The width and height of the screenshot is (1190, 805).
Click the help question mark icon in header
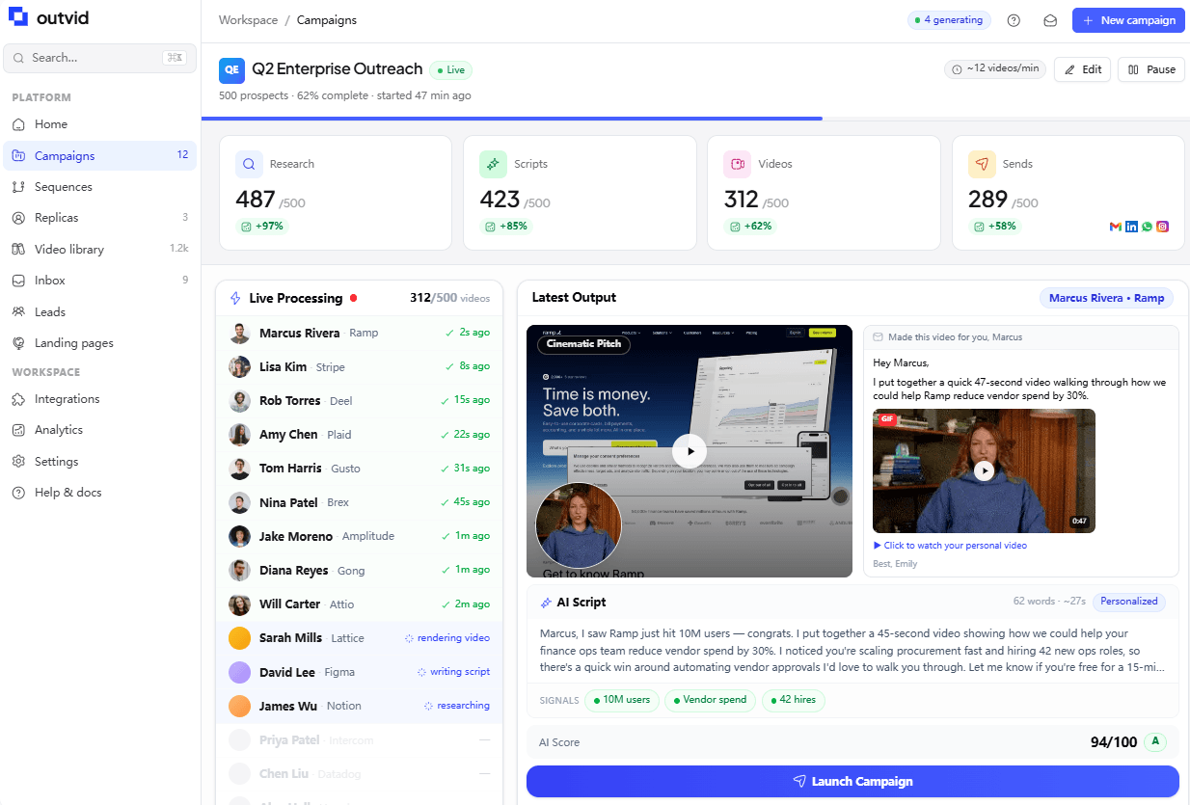[x=1014, y=20]
